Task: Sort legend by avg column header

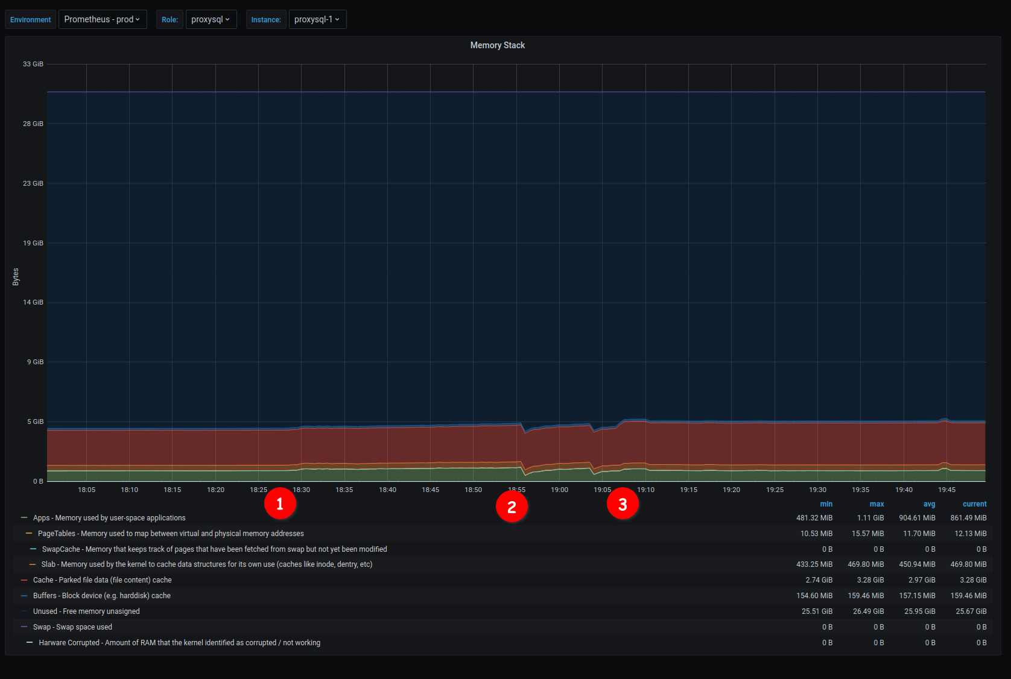Action: [929, 504]
